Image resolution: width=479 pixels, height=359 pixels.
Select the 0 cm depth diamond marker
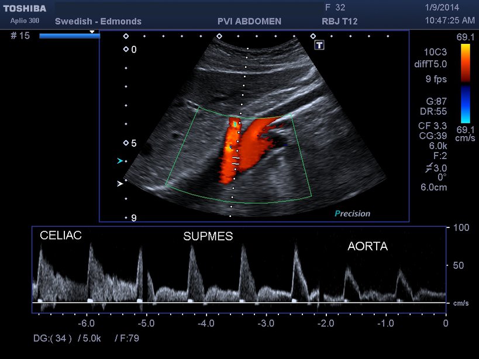126,50
